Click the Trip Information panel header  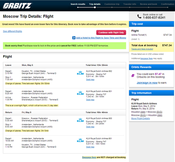(x=152, y=93)
